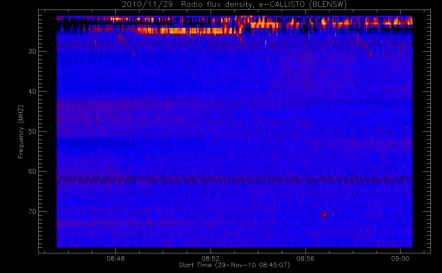Screen dimensions: 442x273
Task: Click the 70 frequency tick label
Action: click(32, 212)
